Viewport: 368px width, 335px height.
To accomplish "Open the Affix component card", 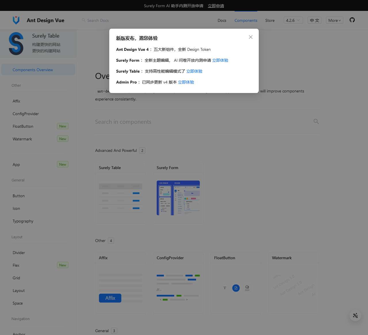I will [120, 283].
